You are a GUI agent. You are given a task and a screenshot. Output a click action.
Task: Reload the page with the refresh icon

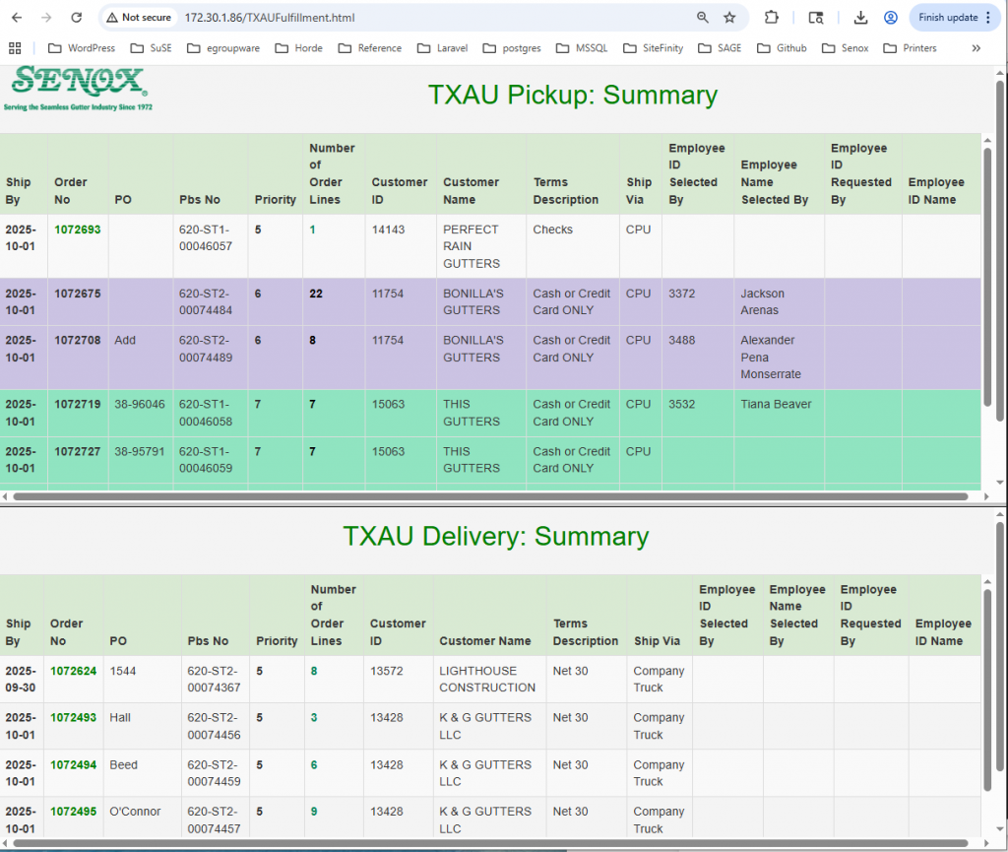coord(77,18)
